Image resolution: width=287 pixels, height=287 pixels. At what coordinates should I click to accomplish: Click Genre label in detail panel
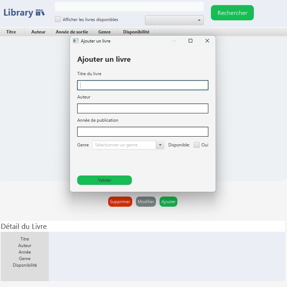click(25, 259)
